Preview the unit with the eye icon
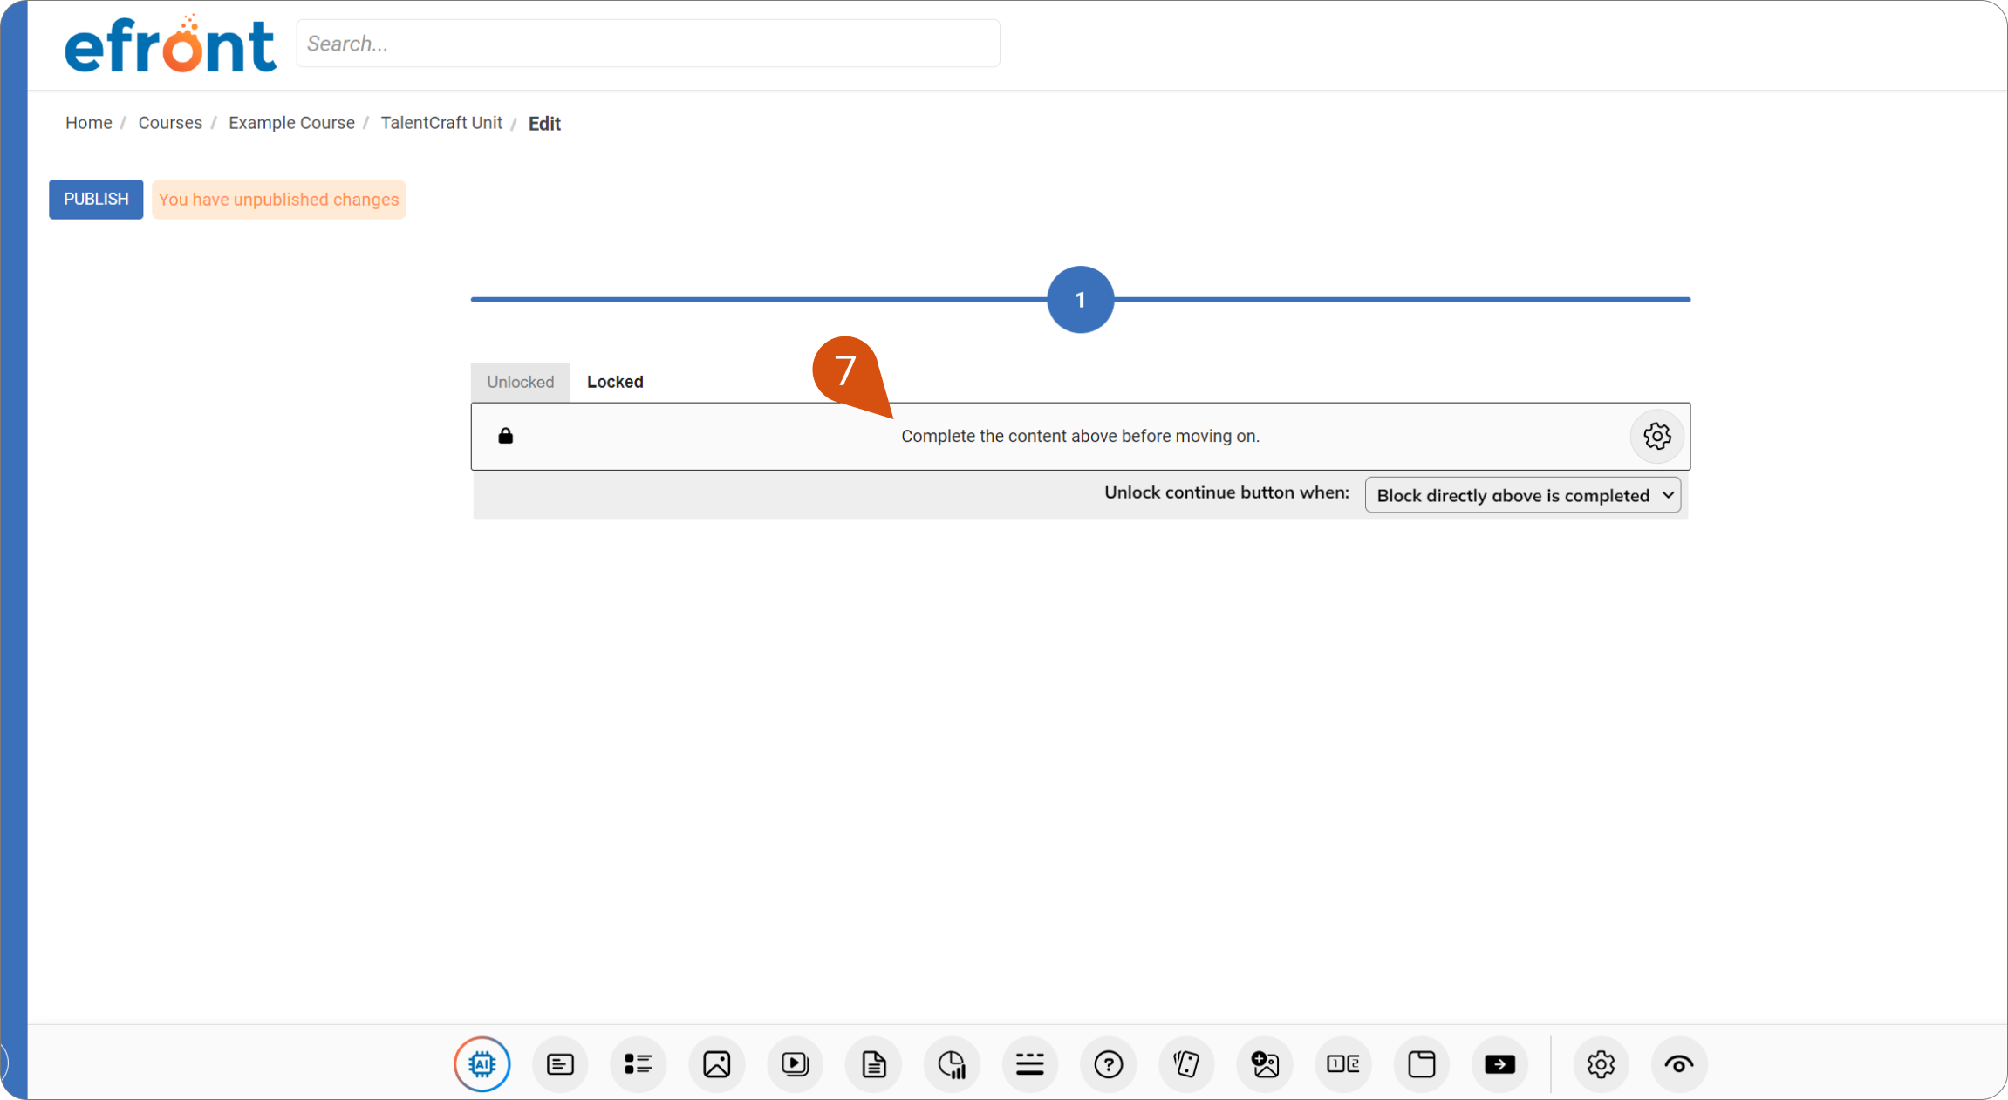Image resolution: width=2008 pixels, height=1100 pixels. tap(1679, 1063)
